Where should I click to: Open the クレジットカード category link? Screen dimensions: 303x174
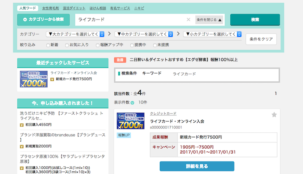point(163,113)
